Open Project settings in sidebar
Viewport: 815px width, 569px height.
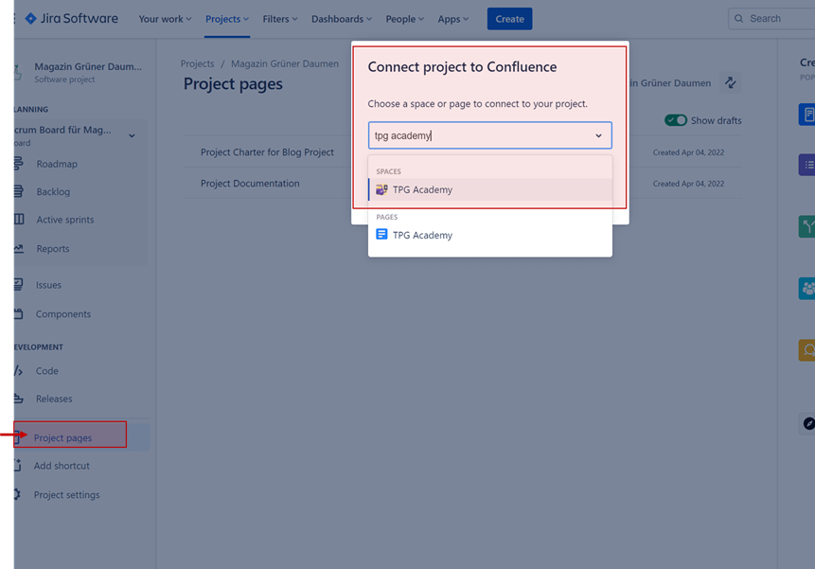(66, 495)
